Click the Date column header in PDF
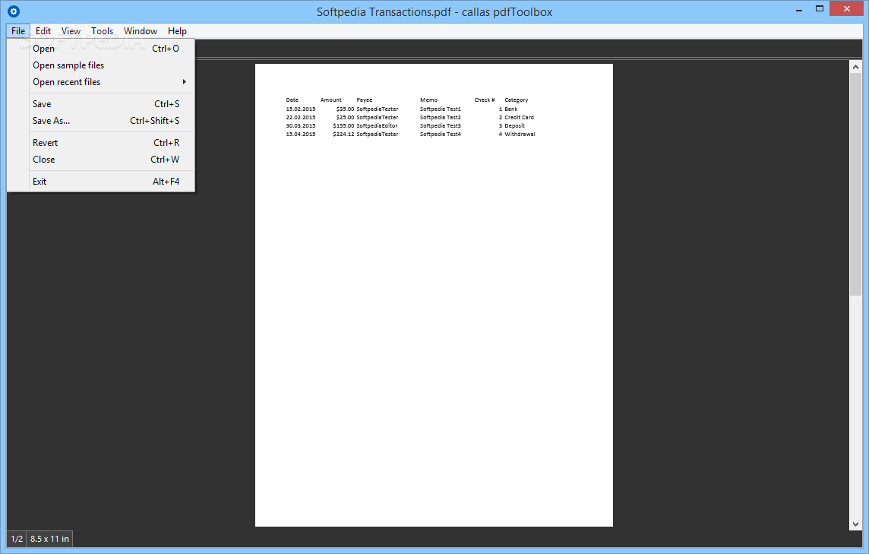 (x=292, y=100)
